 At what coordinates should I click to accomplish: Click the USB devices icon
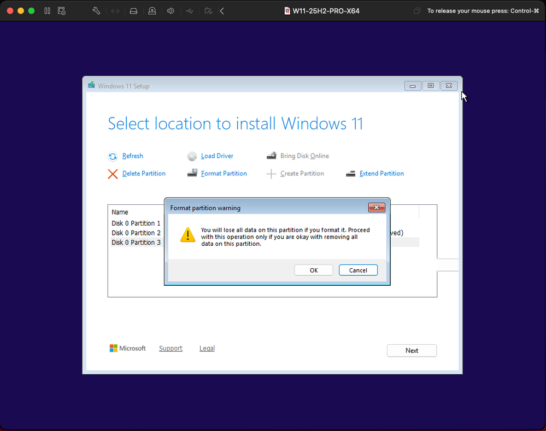tap(190, 11)
